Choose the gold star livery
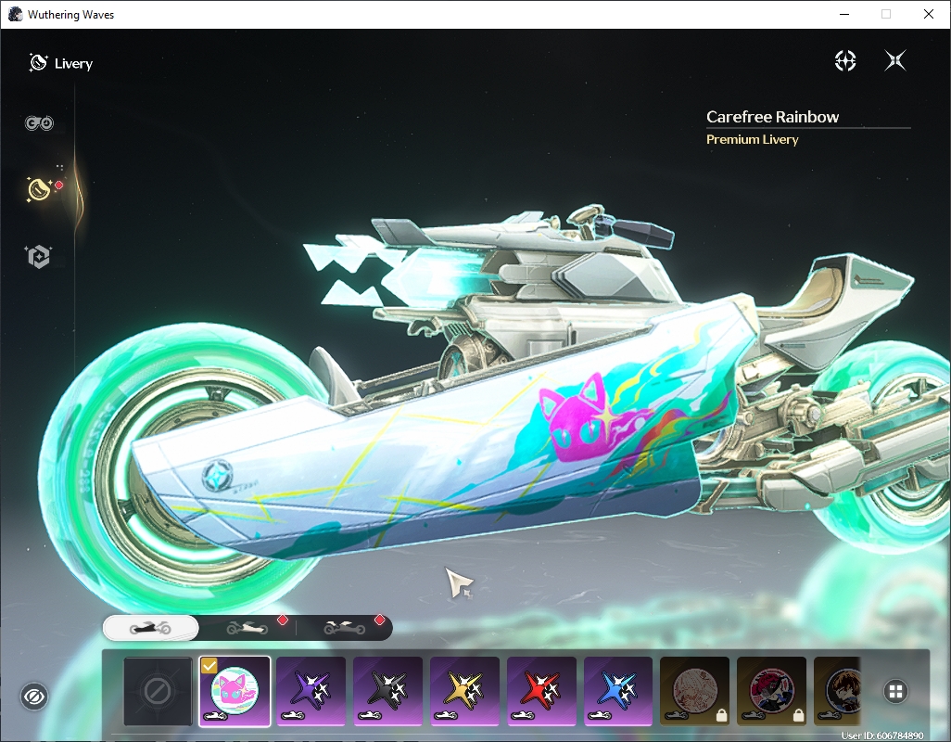 [x=464, y=691]
